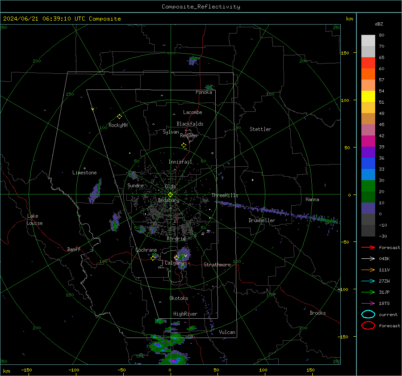The width and height of the screenshot is (402, 376).
Task: Click the Brooks city label
Action: tap(318, 313)
